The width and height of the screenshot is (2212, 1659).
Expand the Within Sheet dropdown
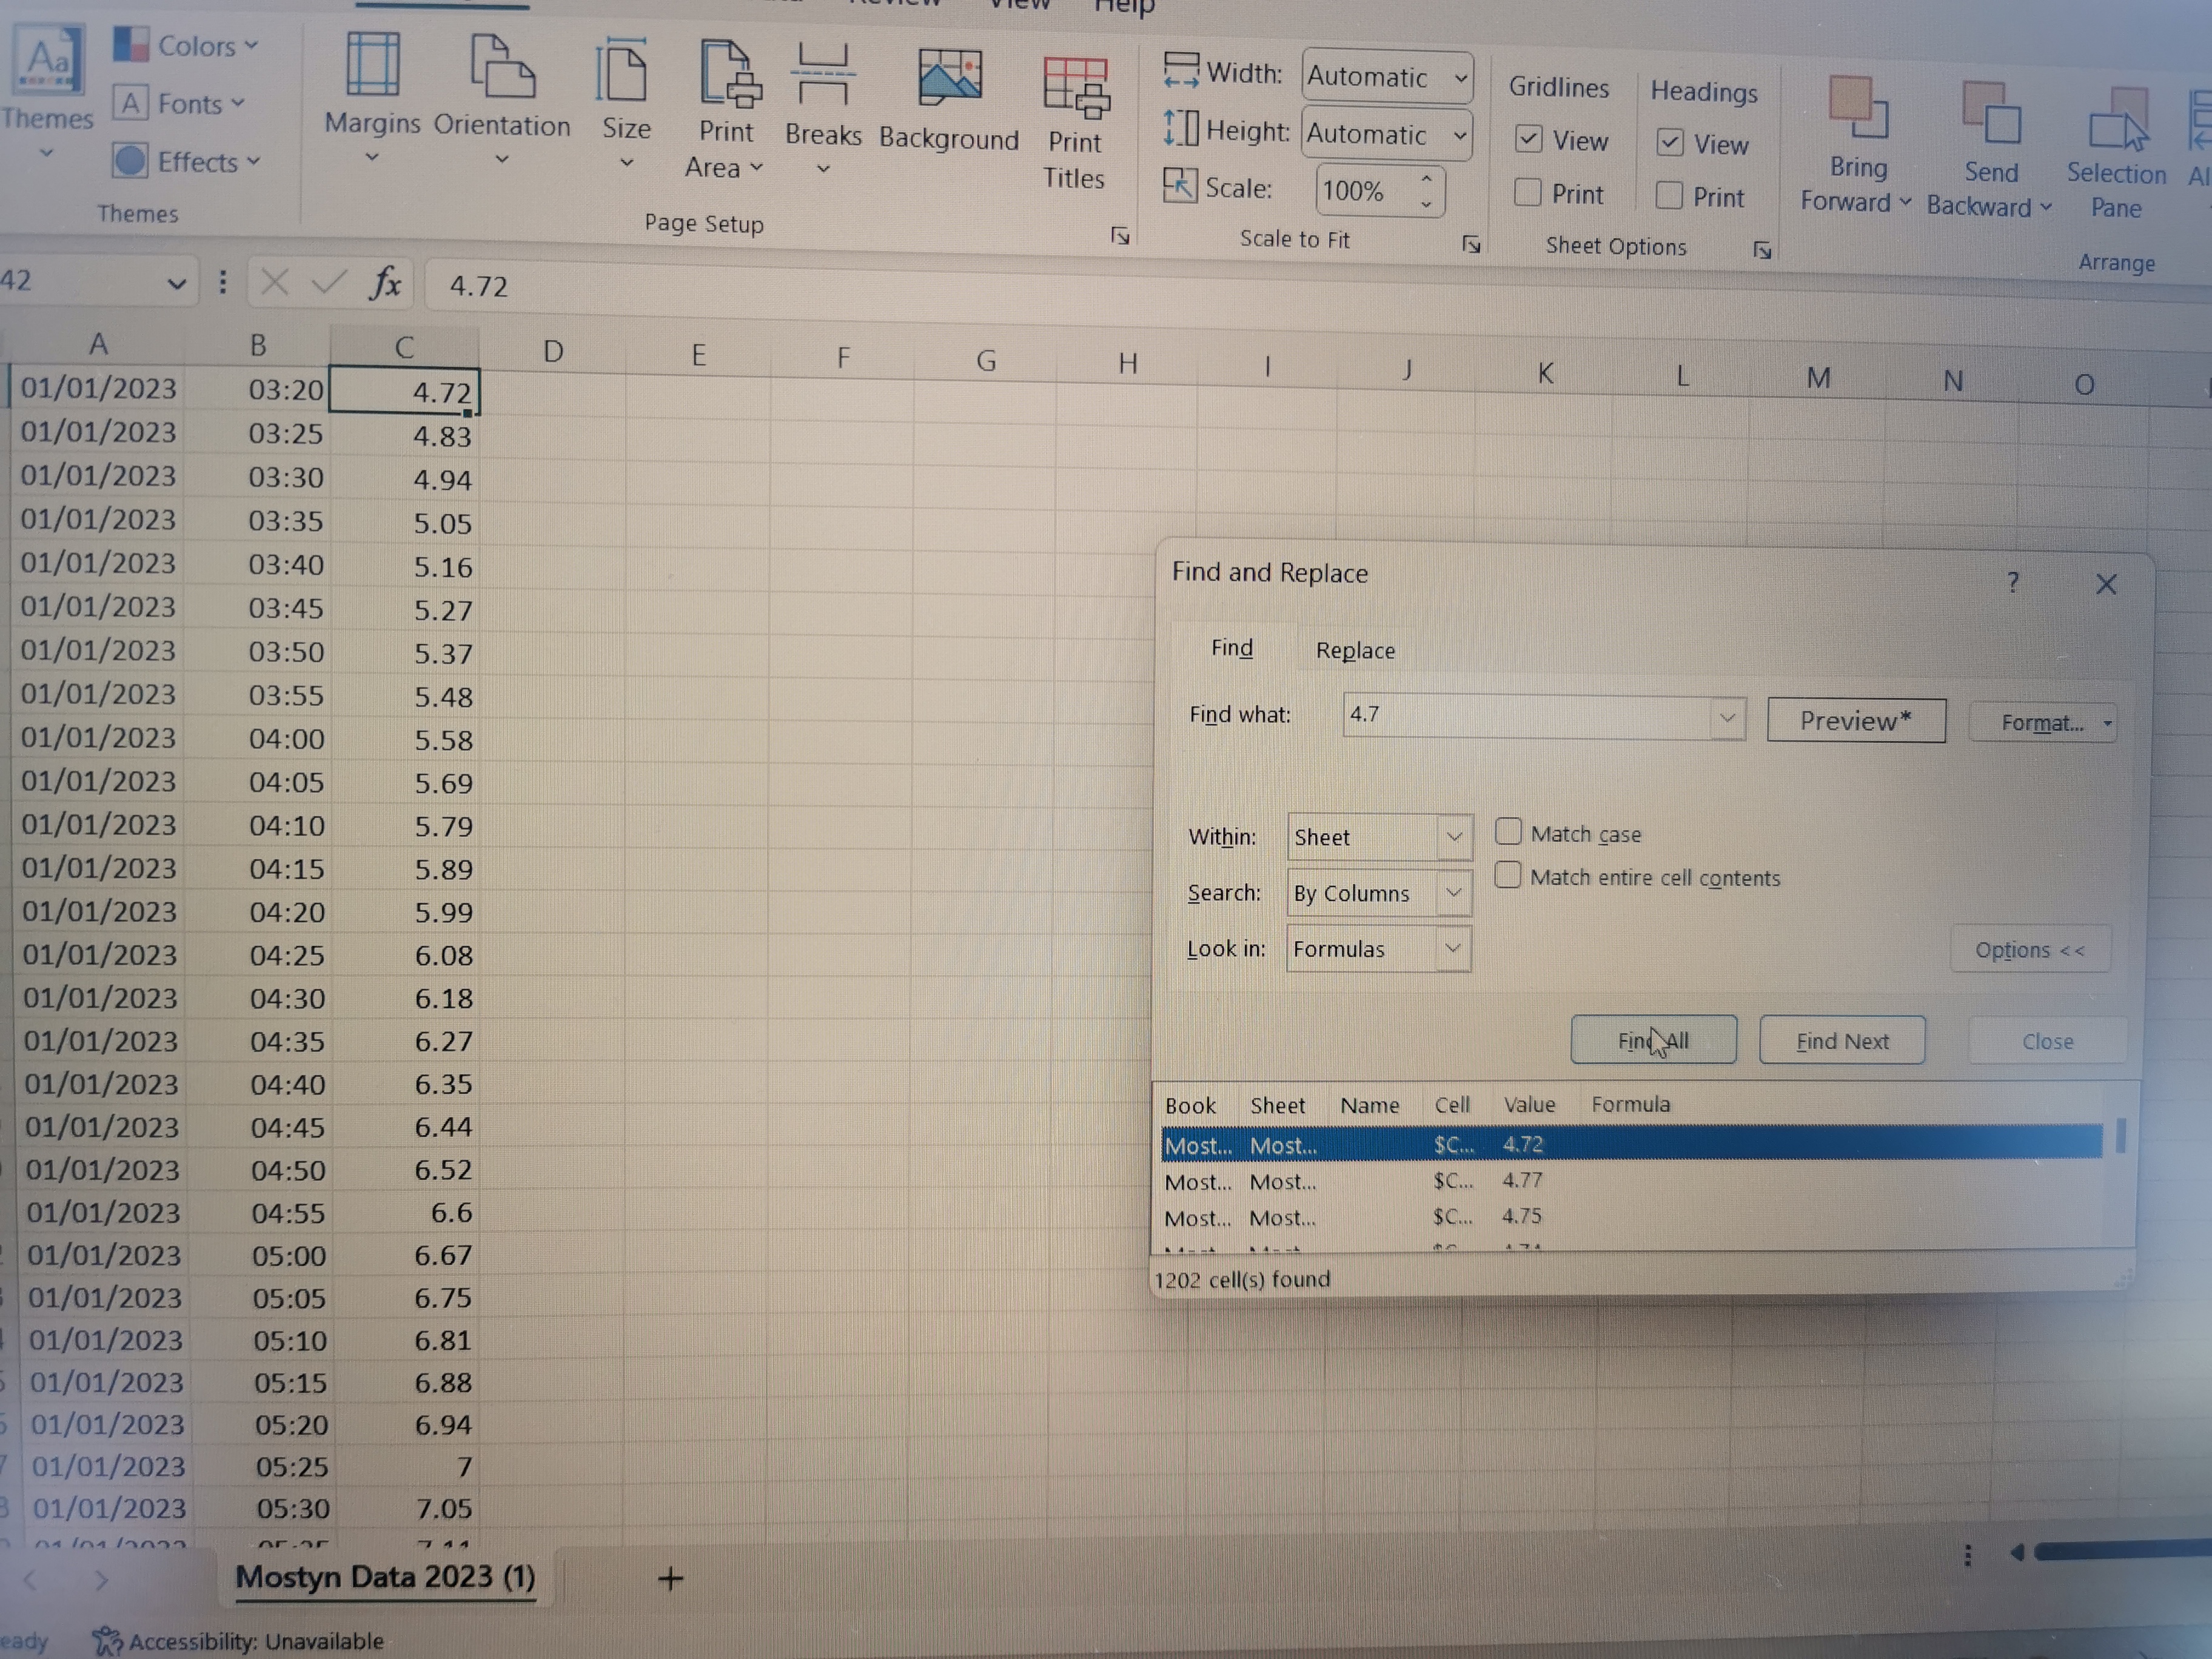tap(1379, 837)
